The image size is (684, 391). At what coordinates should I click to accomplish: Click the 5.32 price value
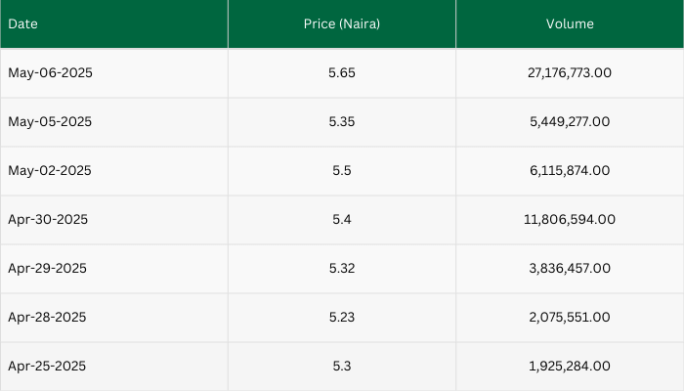(x=341, y=269)
